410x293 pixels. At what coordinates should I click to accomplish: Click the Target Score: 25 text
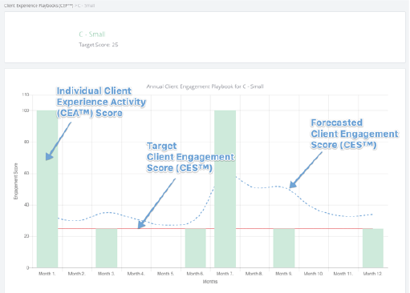99,45
